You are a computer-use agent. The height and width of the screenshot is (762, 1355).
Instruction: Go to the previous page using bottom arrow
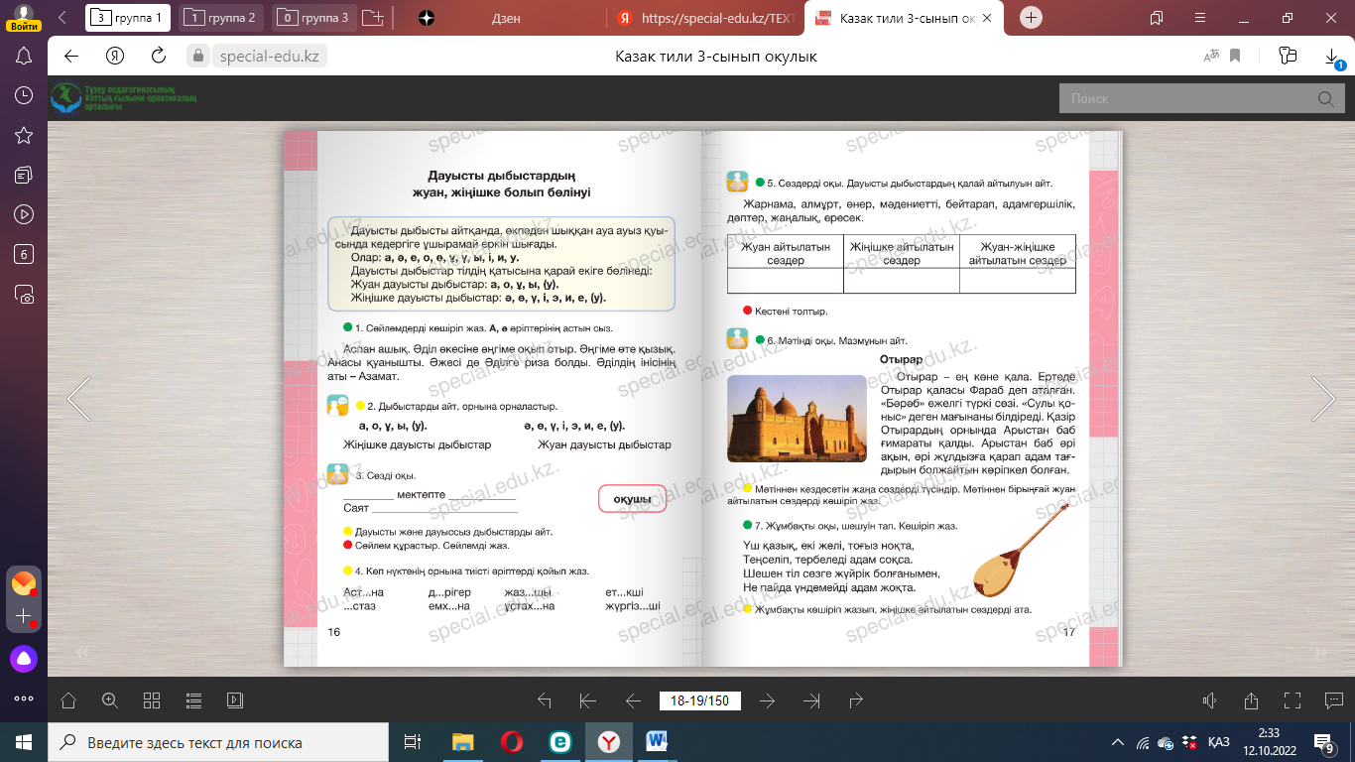click(633, 700)
